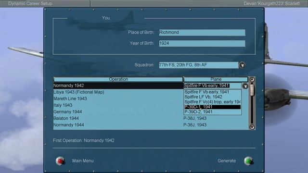Click the green Generate button
The width and height of the screenshot is (308, 173).
tap(248, 161)
